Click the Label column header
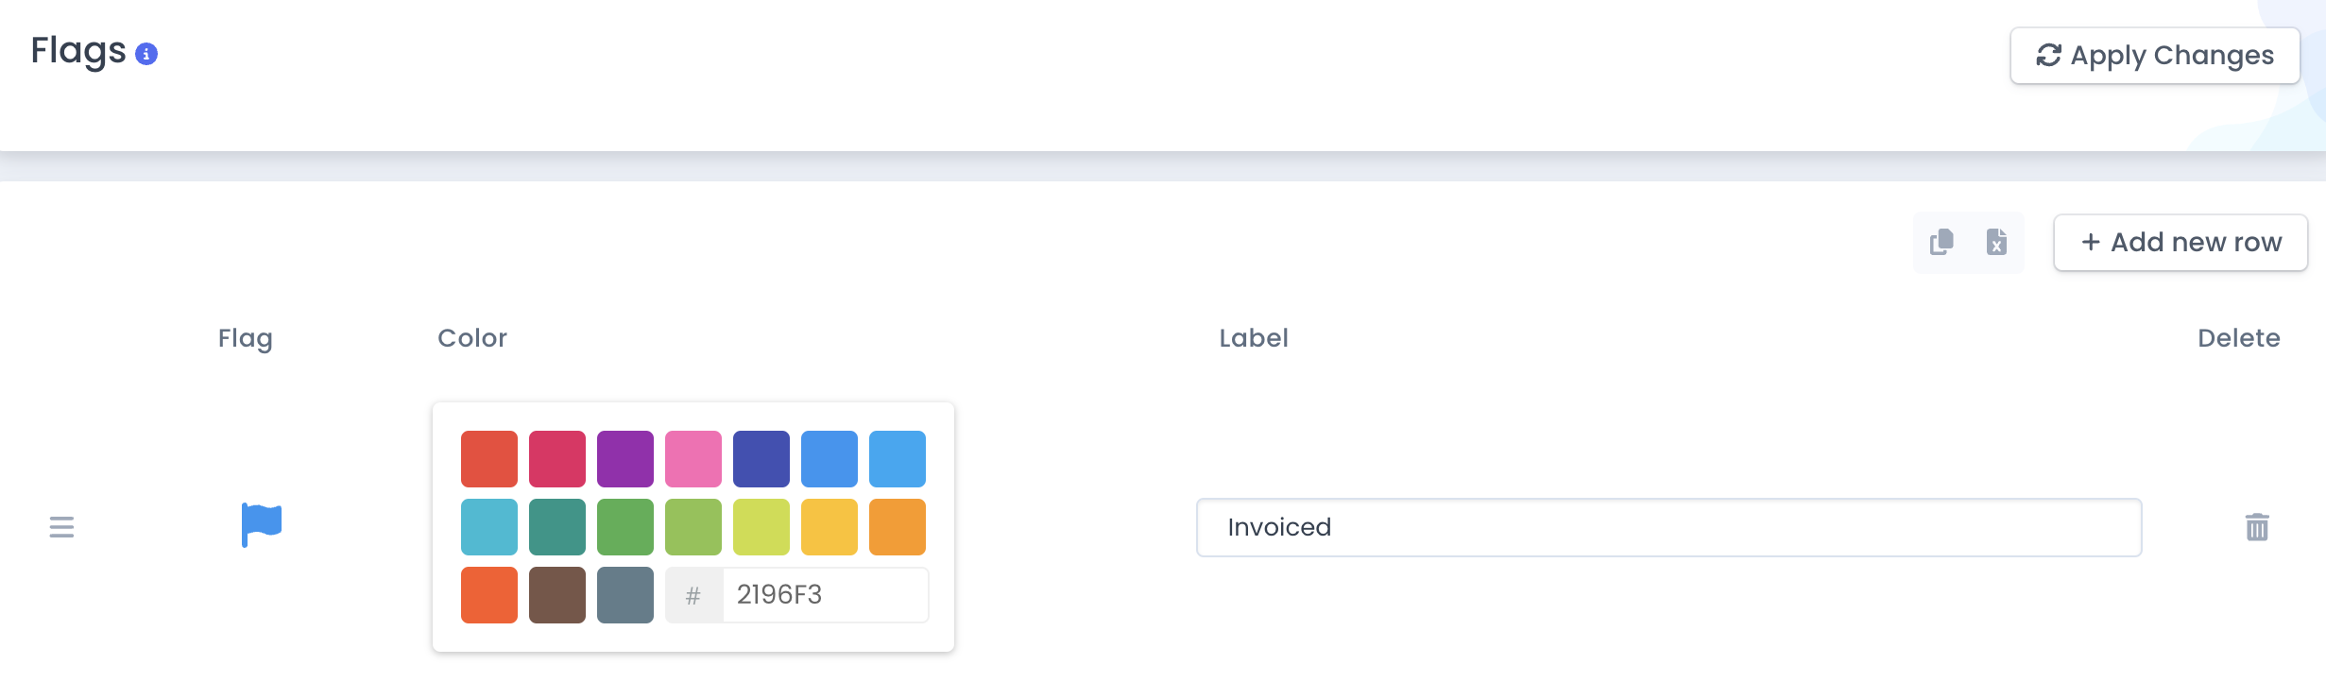 tap(1254, 338)
